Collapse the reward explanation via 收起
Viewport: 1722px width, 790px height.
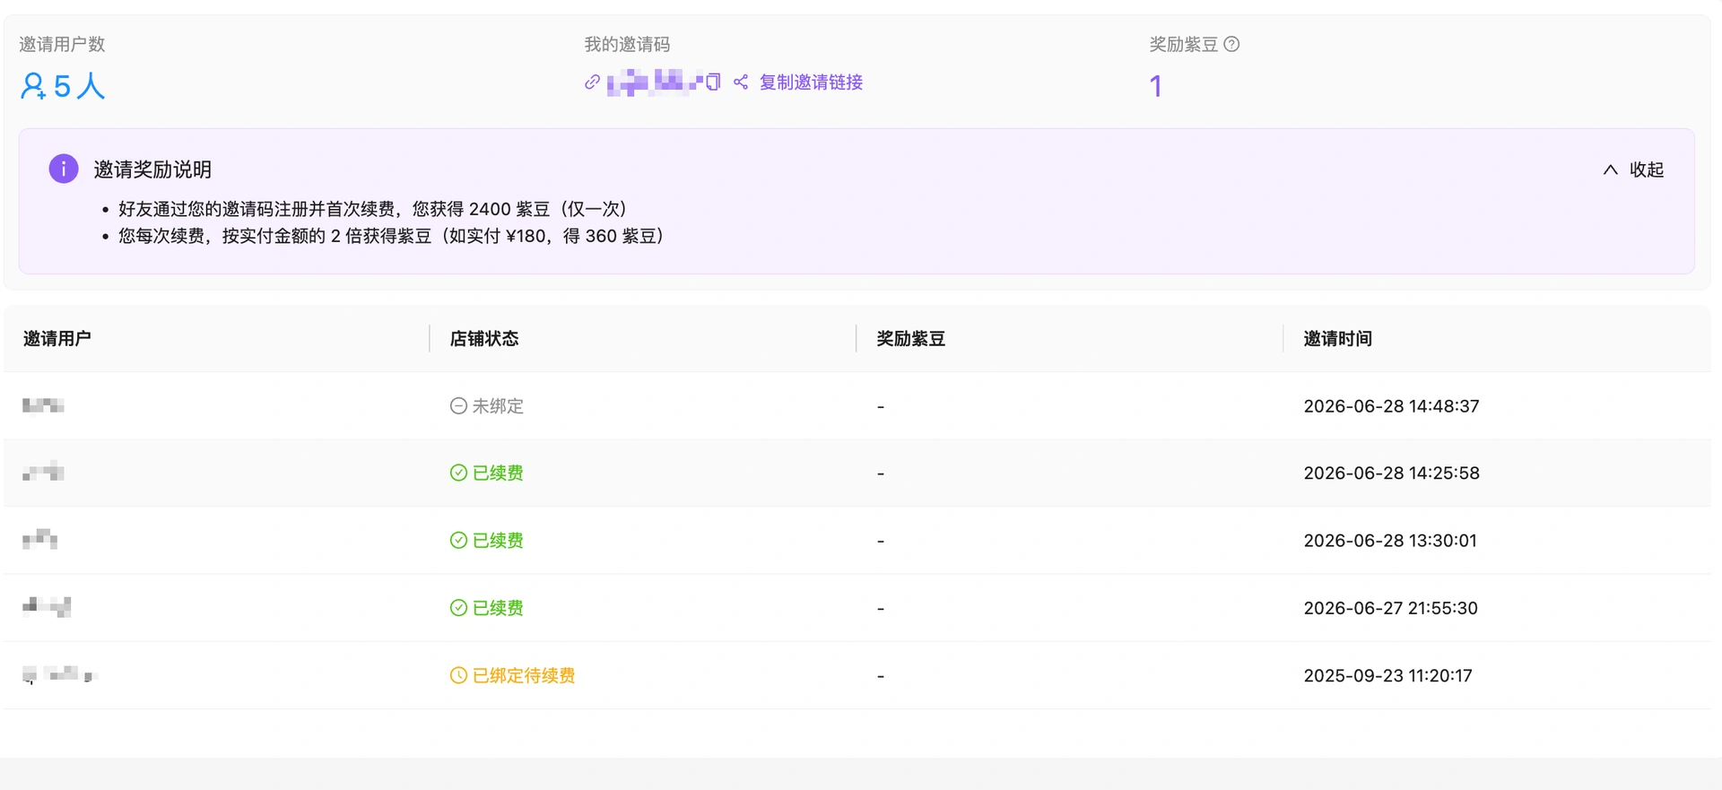click(1646, 169)
